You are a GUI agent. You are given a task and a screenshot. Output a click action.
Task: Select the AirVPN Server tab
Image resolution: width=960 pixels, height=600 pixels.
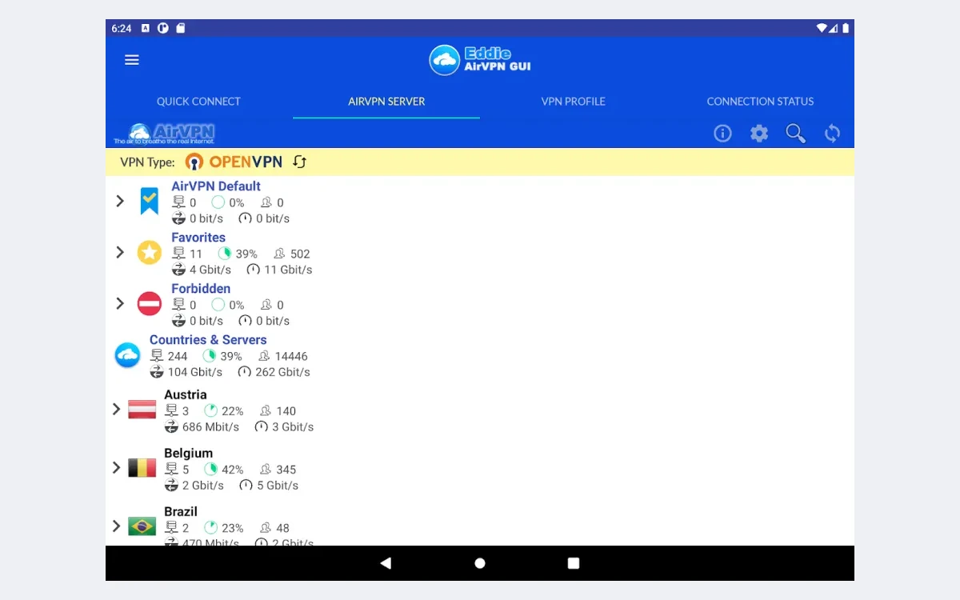pos(386,102)
